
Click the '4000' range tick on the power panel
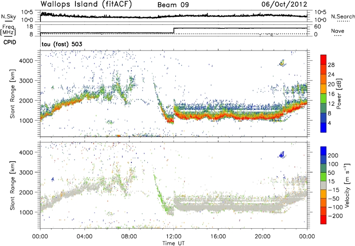(x=26, y=61)
